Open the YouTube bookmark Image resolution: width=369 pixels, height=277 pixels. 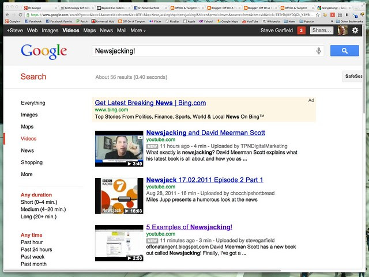tap(250, 21)
